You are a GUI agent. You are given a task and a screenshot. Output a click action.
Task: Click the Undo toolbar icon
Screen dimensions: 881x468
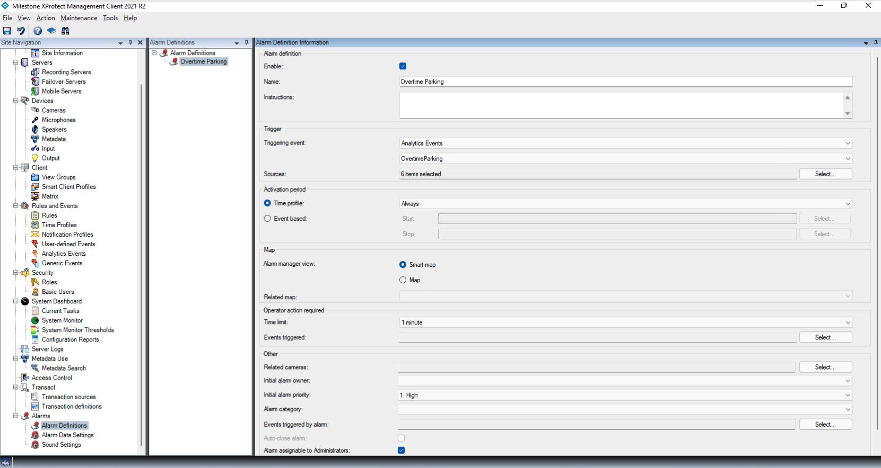click(x=21, y=31)
